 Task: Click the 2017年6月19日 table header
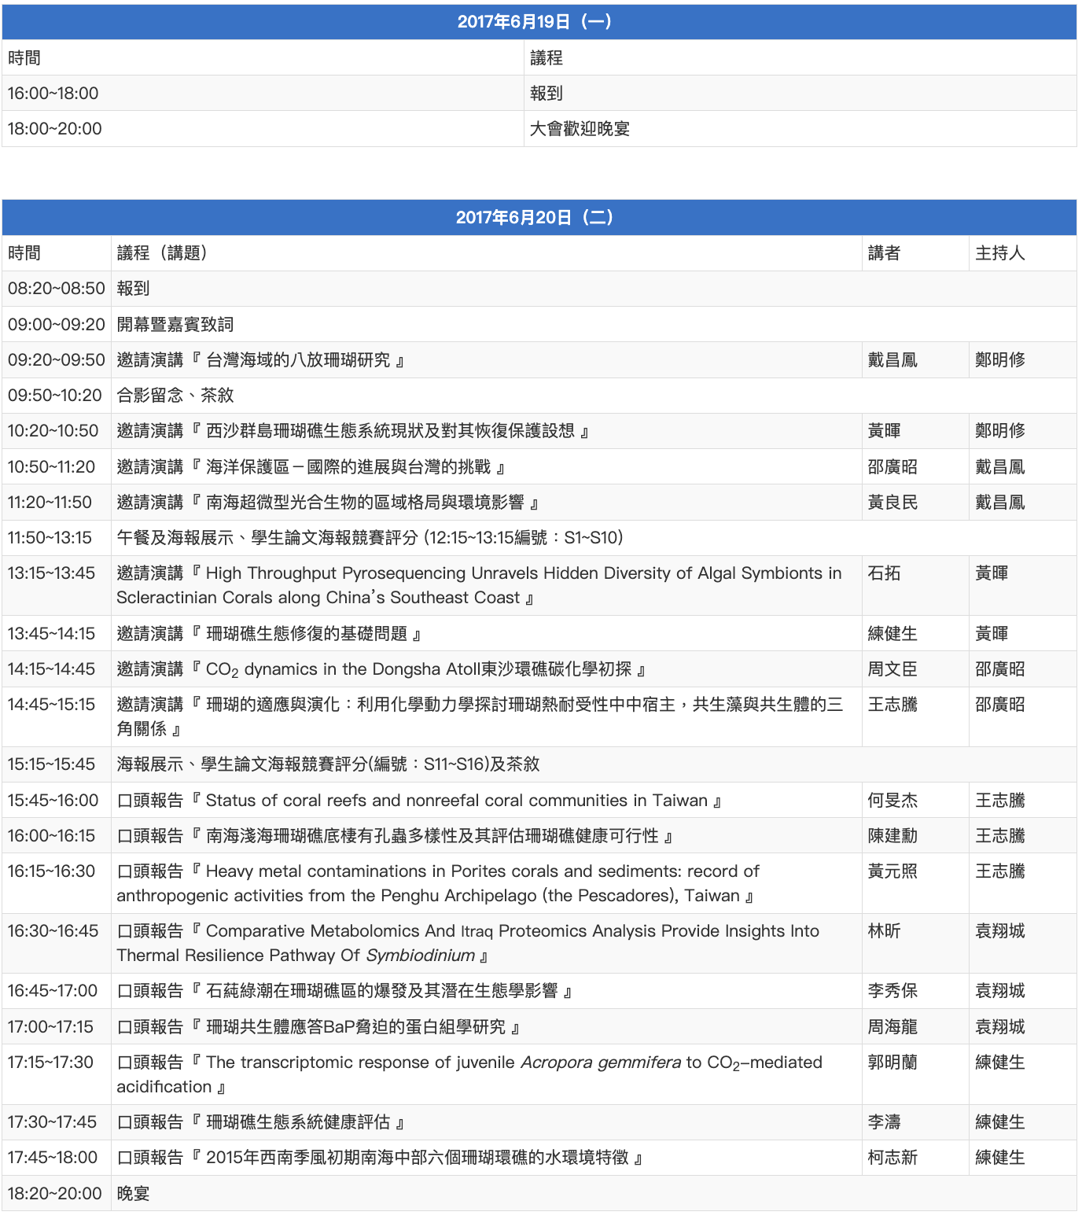pos(539,22)
